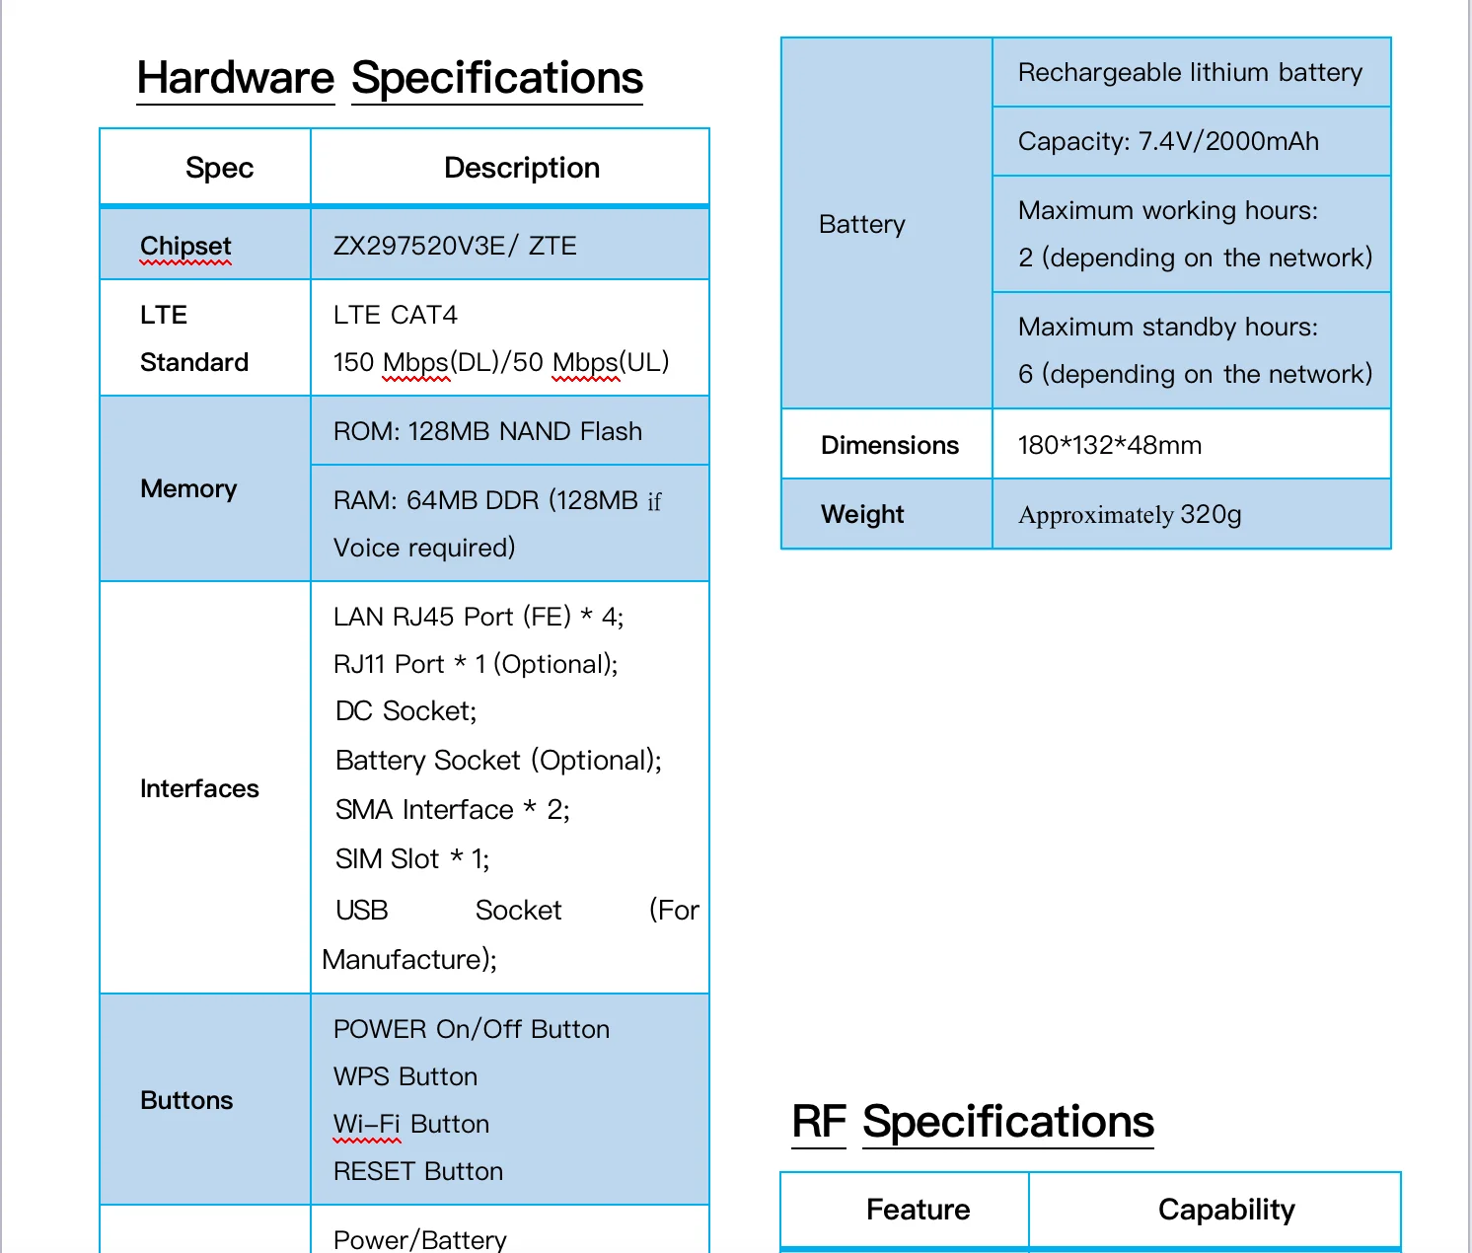Click the RF Specifications heading
The image size is (1472, 1253).
point(973,1122)
